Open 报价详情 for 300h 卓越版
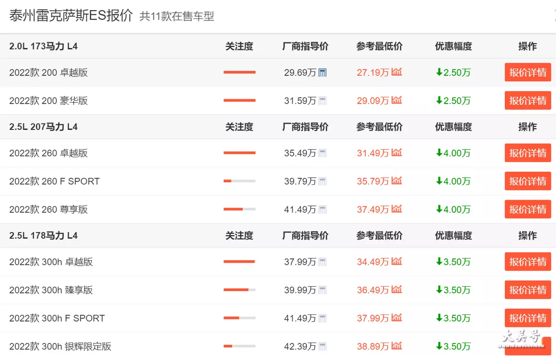The image size is (556, 356). point(528,262)
